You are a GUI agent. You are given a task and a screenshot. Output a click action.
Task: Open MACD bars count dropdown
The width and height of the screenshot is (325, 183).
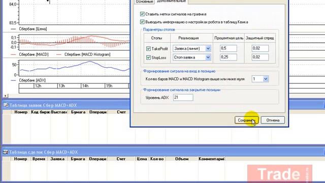click(260, 79)
